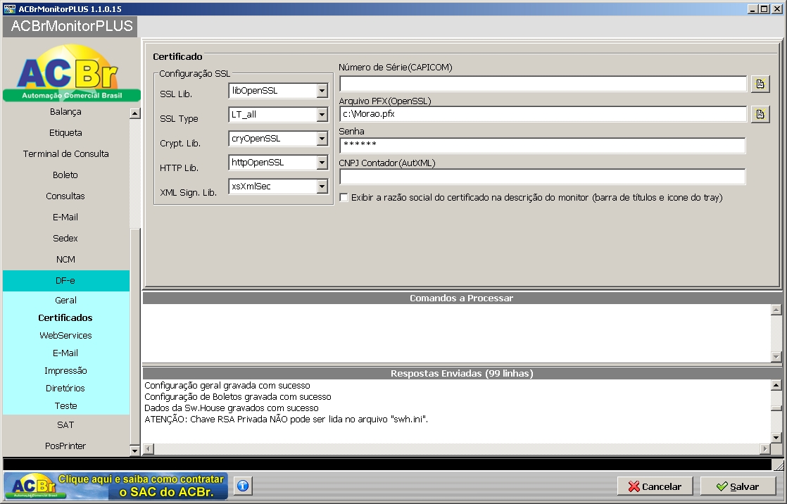
Task: Expand the XML Sign. Lib dropdown
Action: 322,187
